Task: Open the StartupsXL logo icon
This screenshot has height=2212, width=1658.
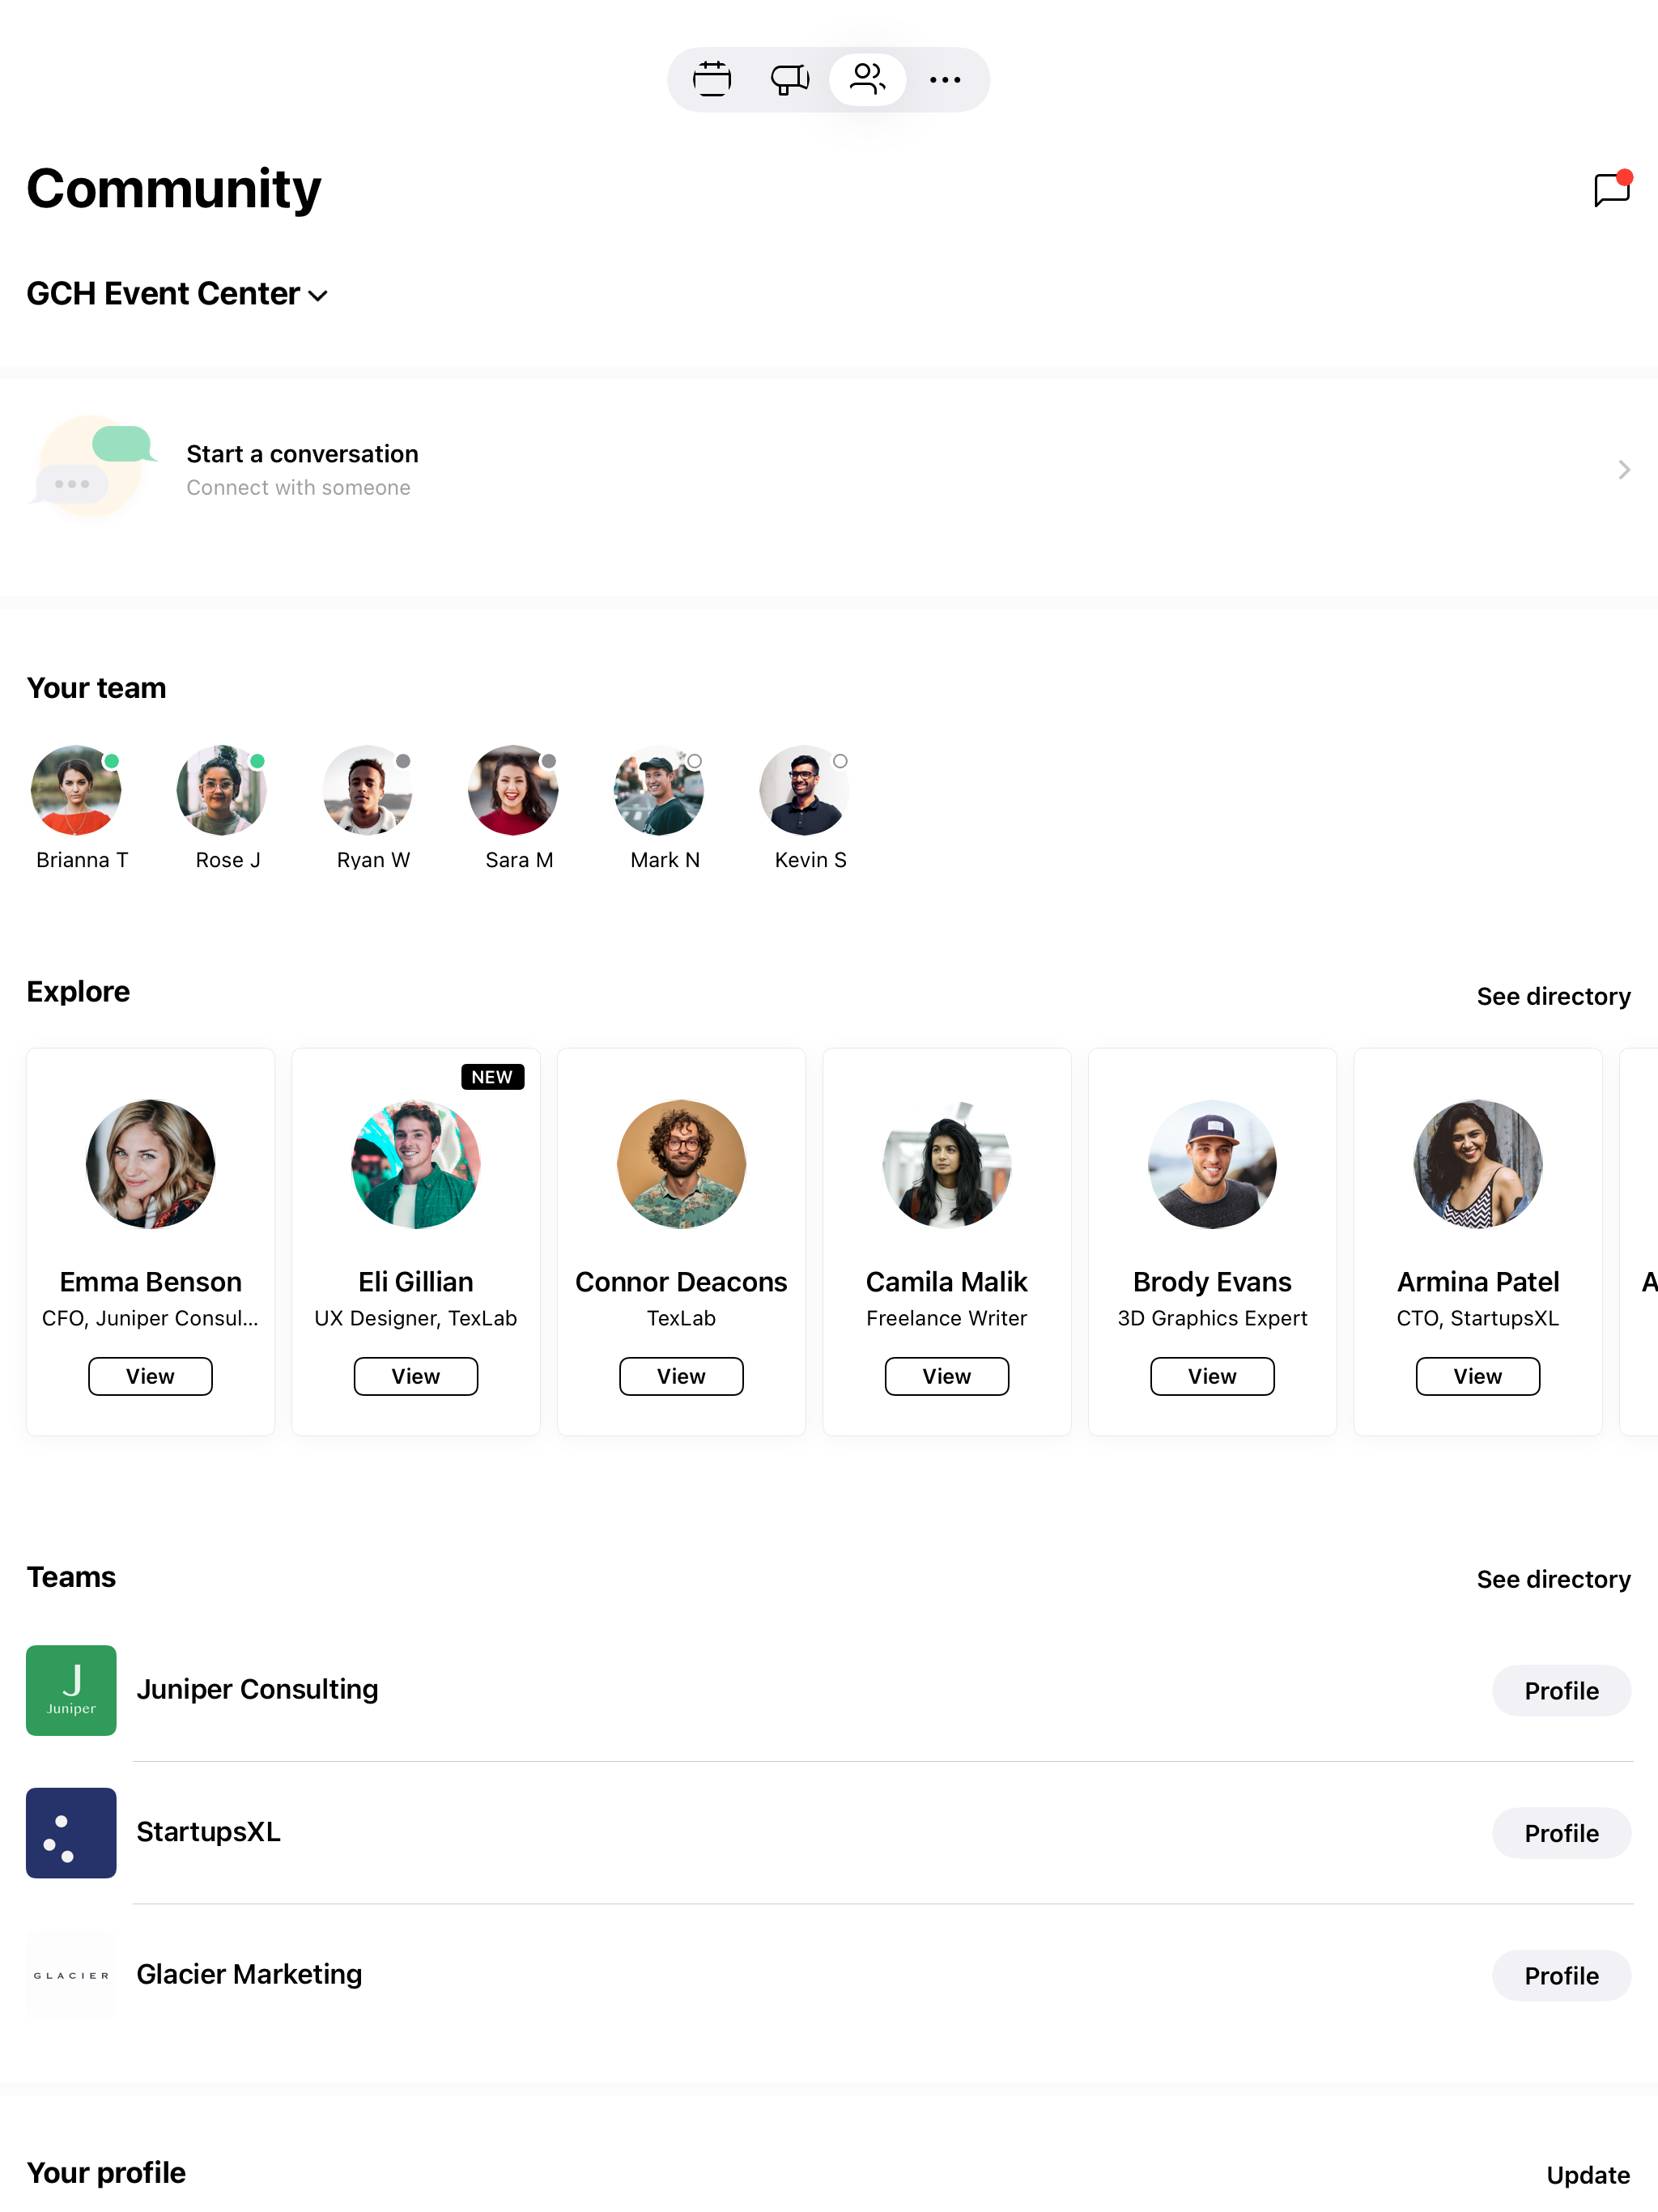Action: 71,1833
